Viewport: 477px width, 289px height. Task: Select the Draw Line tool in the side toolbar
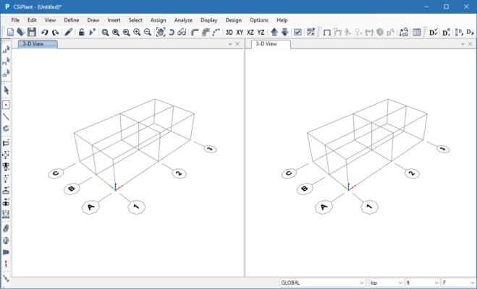(6, 116)
